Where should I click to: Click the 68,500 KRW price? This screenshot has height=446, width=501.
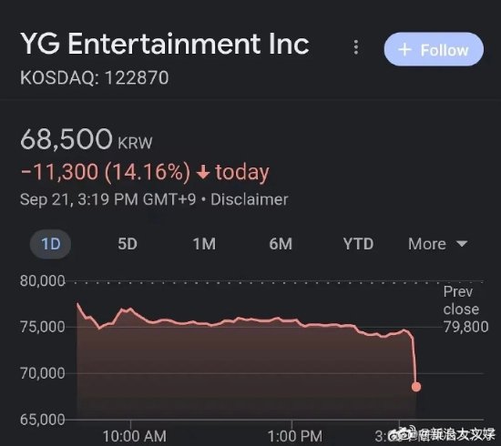[x=87, y=139]
